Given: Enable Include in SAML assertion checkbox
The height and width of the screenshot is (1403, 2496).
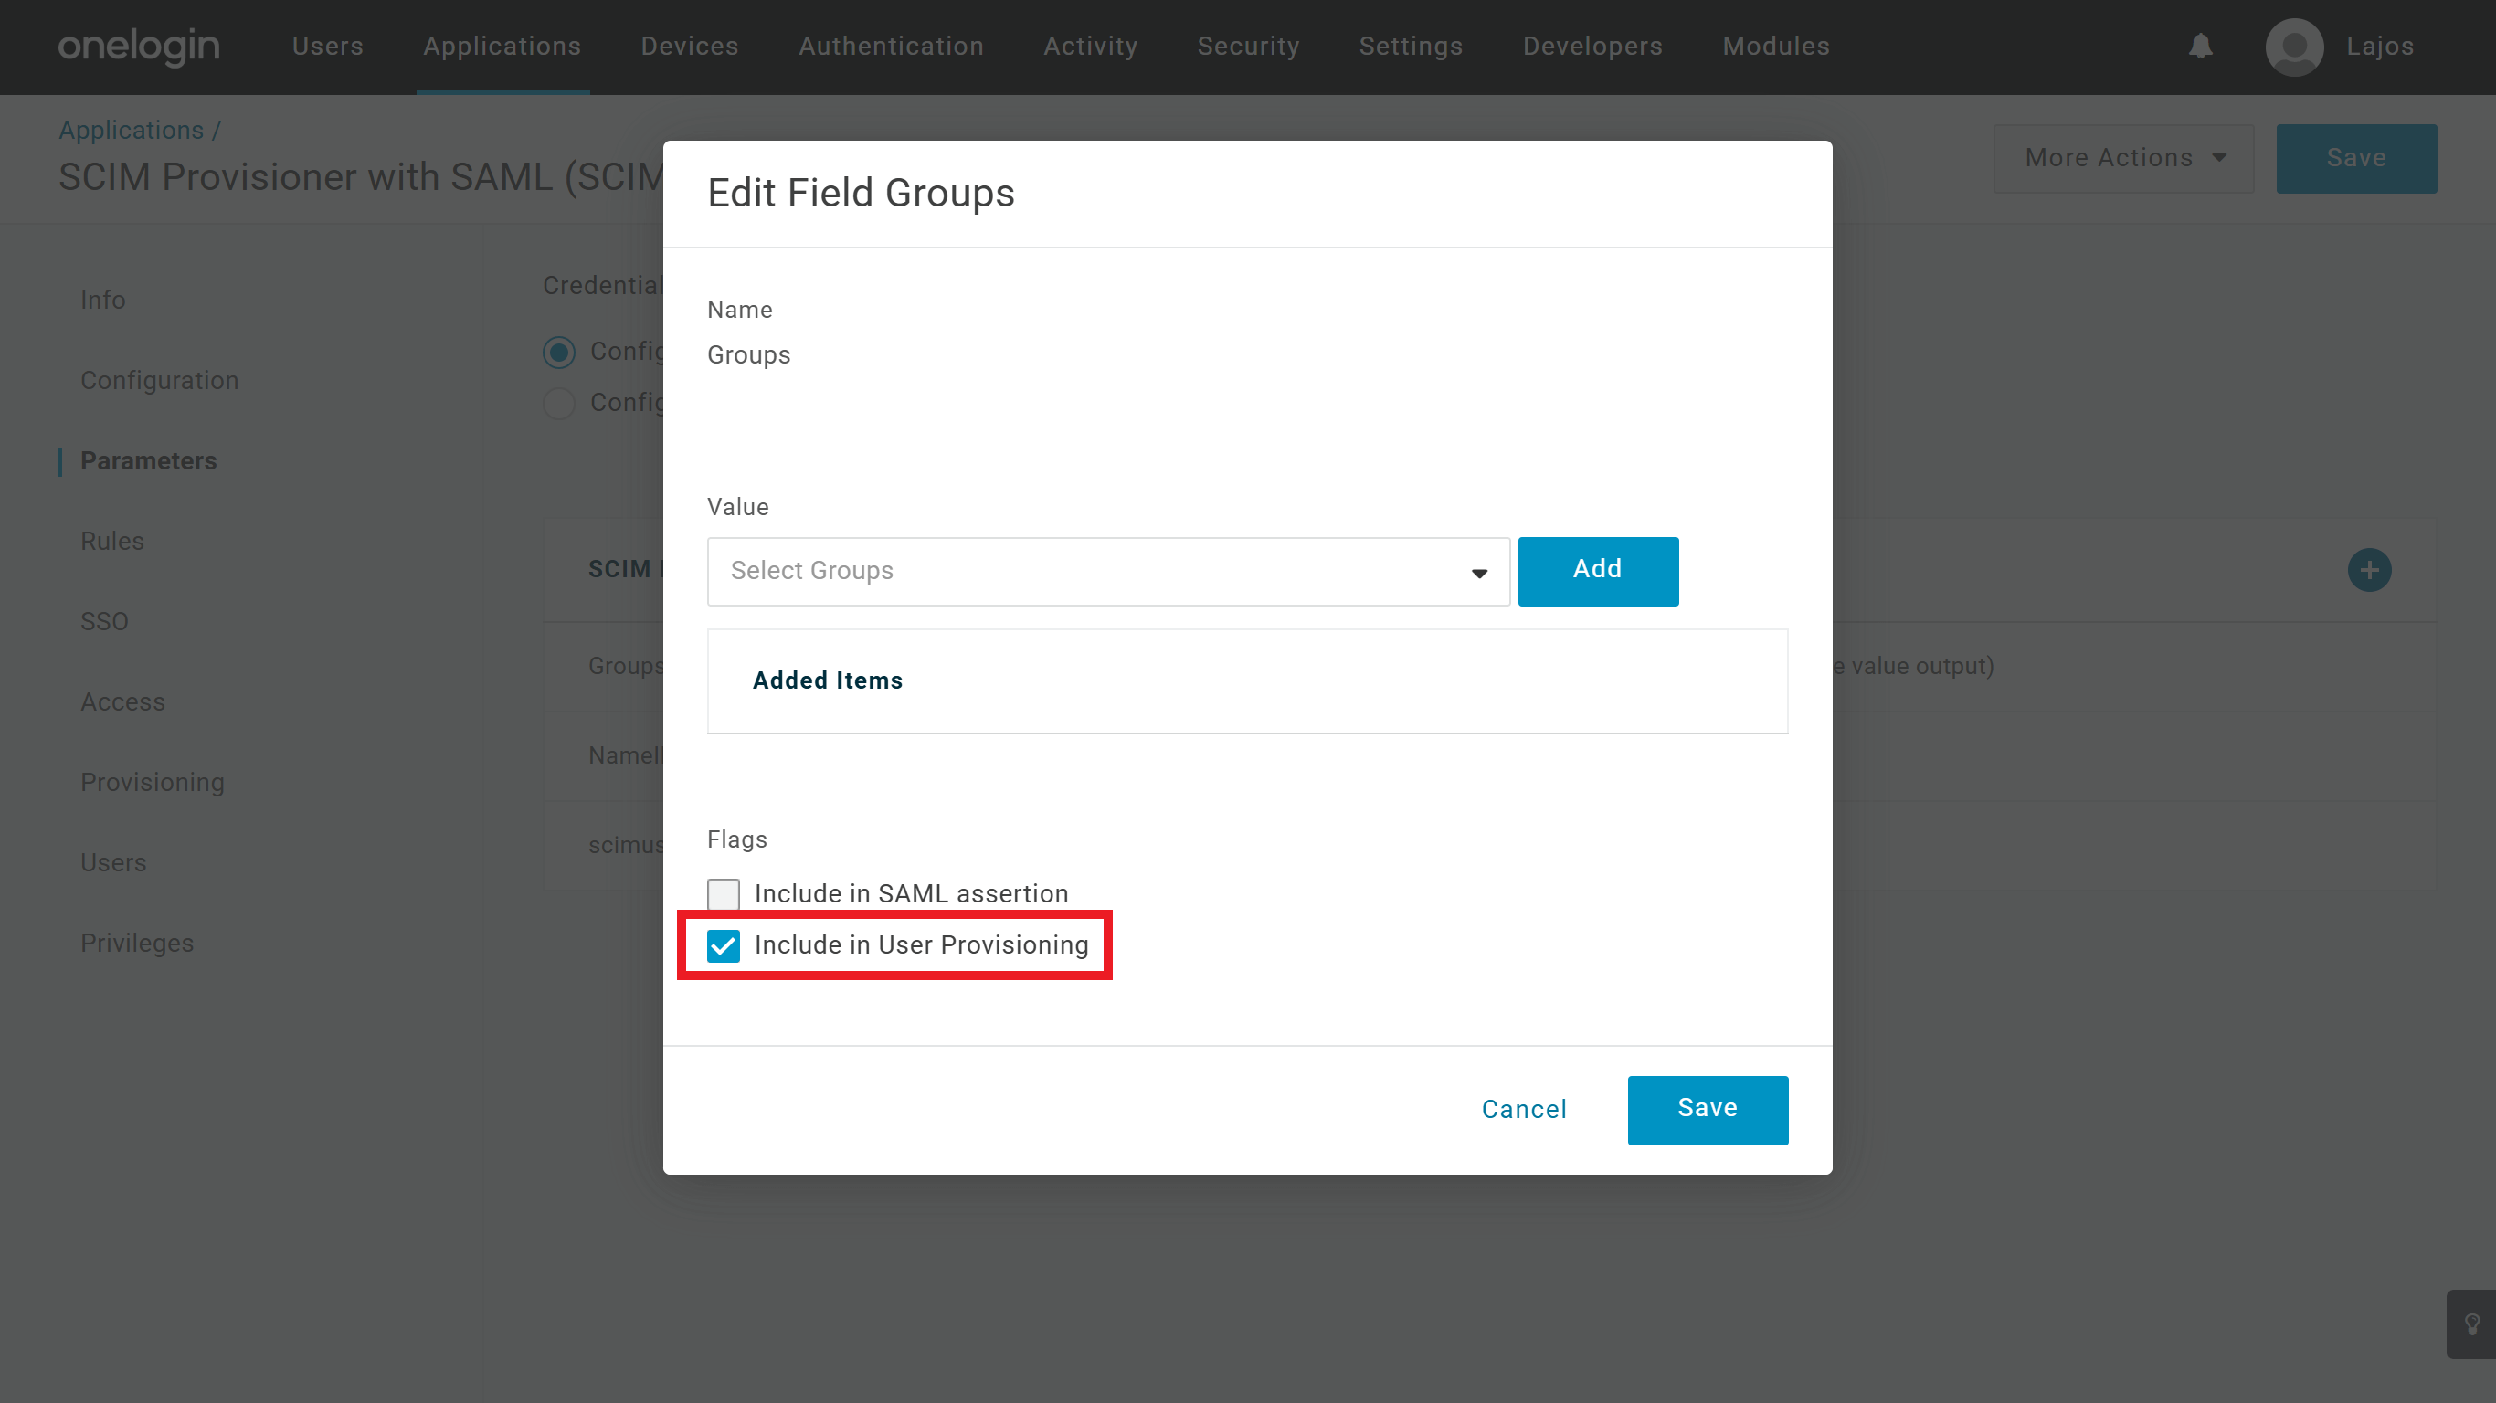Looking at the screenshot, I should (x=723, y=893).
